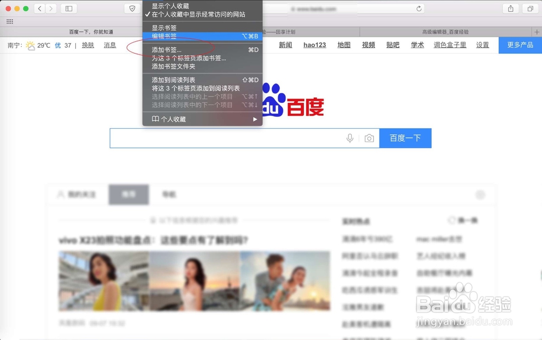Click the 消息 link
Screen dimensions: 542x340
[x=110, y=45]
